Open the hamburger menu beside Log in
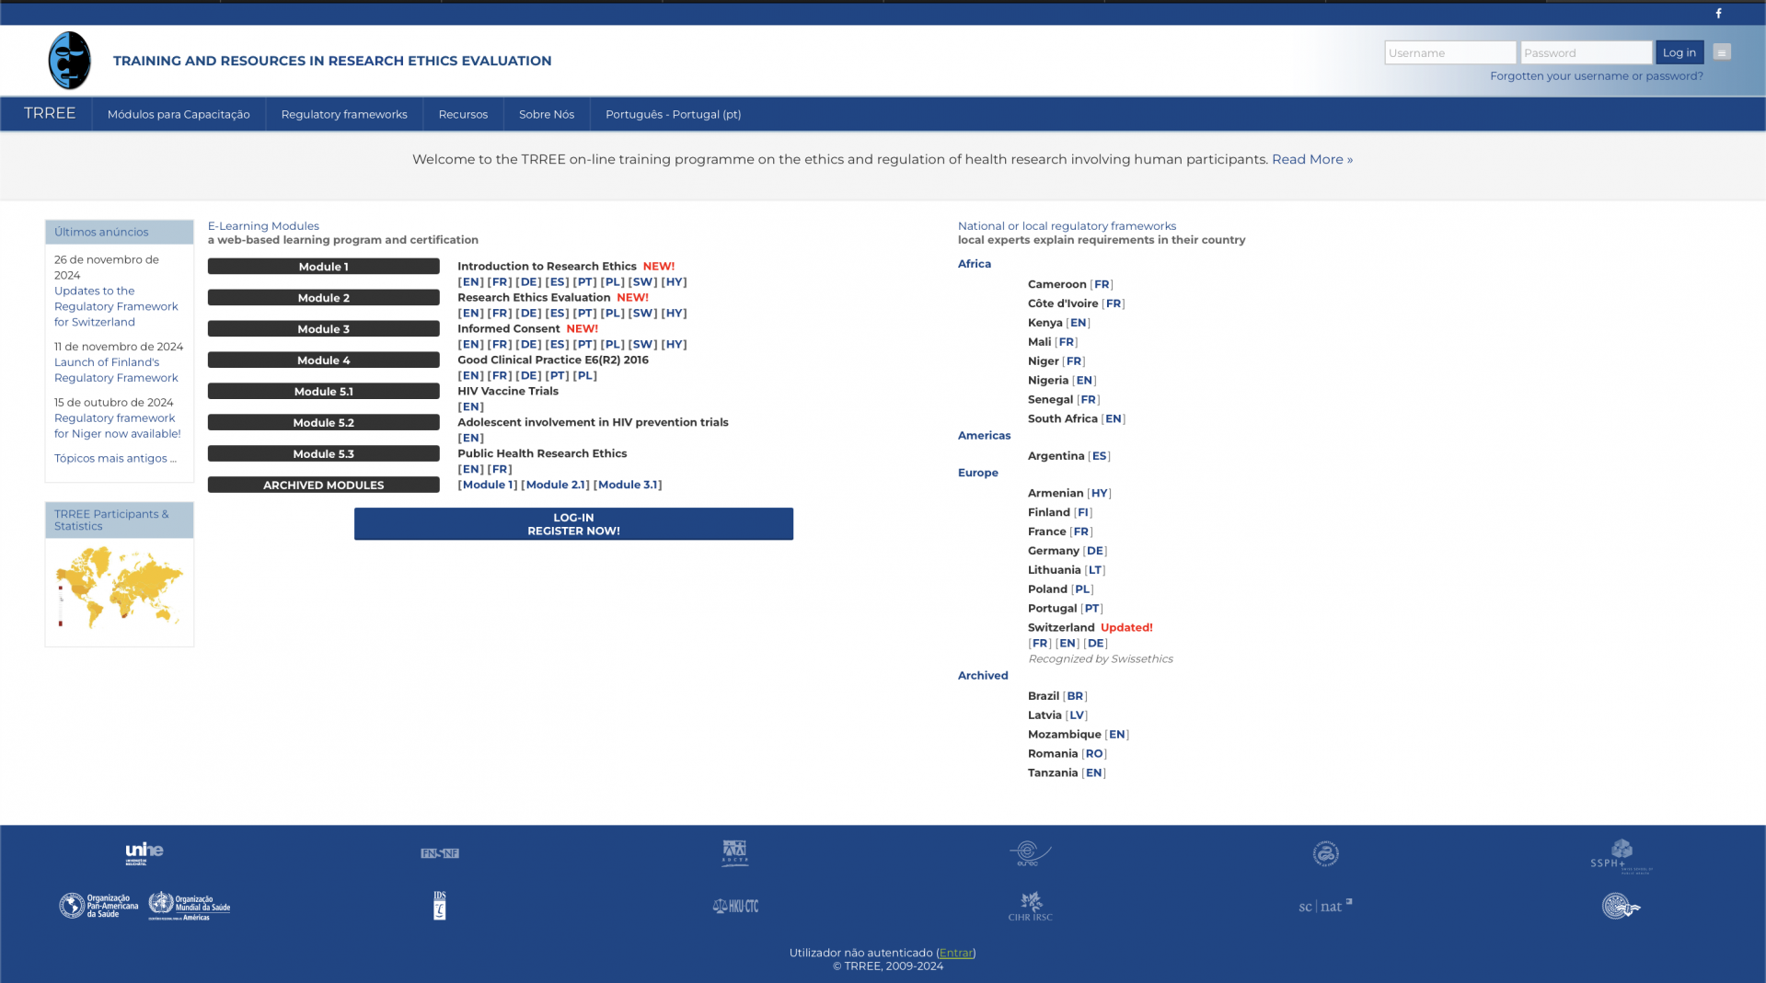1766x983 pixels. [1721, 52]
